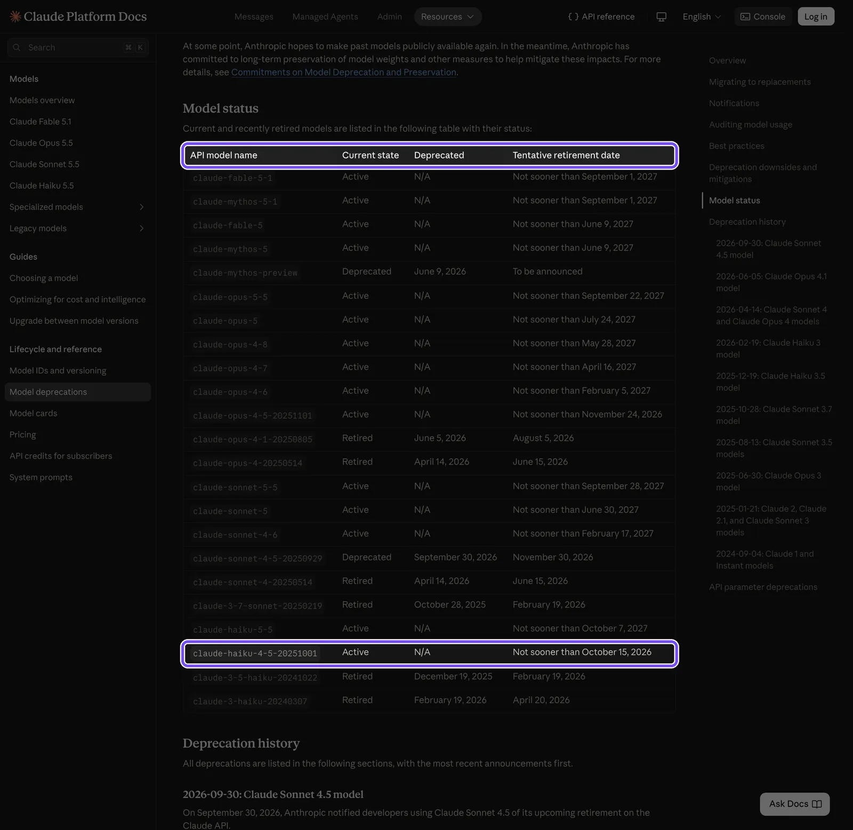Image resolution: width=853 pixels, height=830 pixels.
Task: Focus the Search input field
Action: [78, 47]
